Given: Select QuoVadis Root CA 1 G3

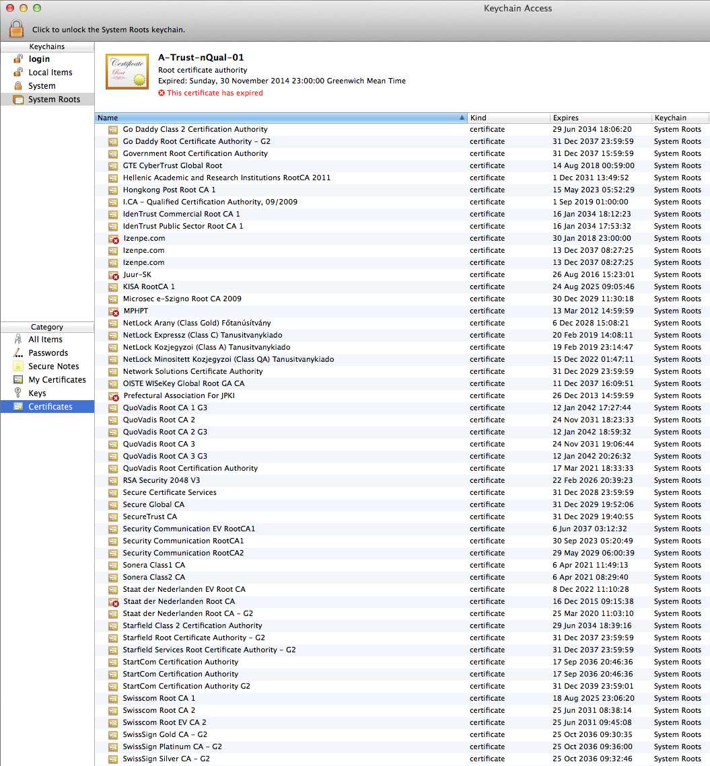Looking at the screenshot, I should click(x=402, y=408).
